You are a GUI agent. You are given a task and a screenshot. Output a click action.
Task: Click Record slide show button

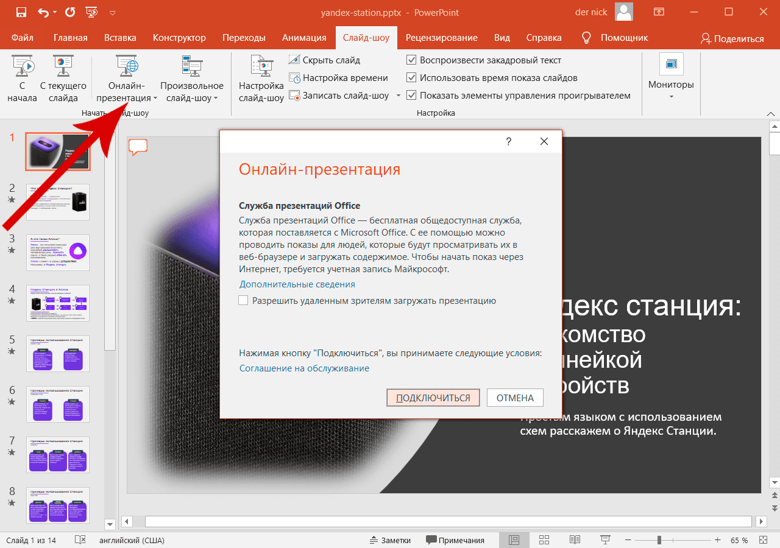(x=339, y=96)
